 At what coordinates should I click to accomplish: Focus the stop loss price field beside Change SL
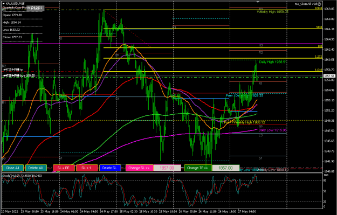click(167, 168)
